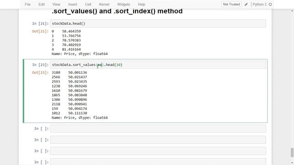Screen dimensions: 294x165
Task: Click the scrollbar up arrow
Action: (292, 11)
